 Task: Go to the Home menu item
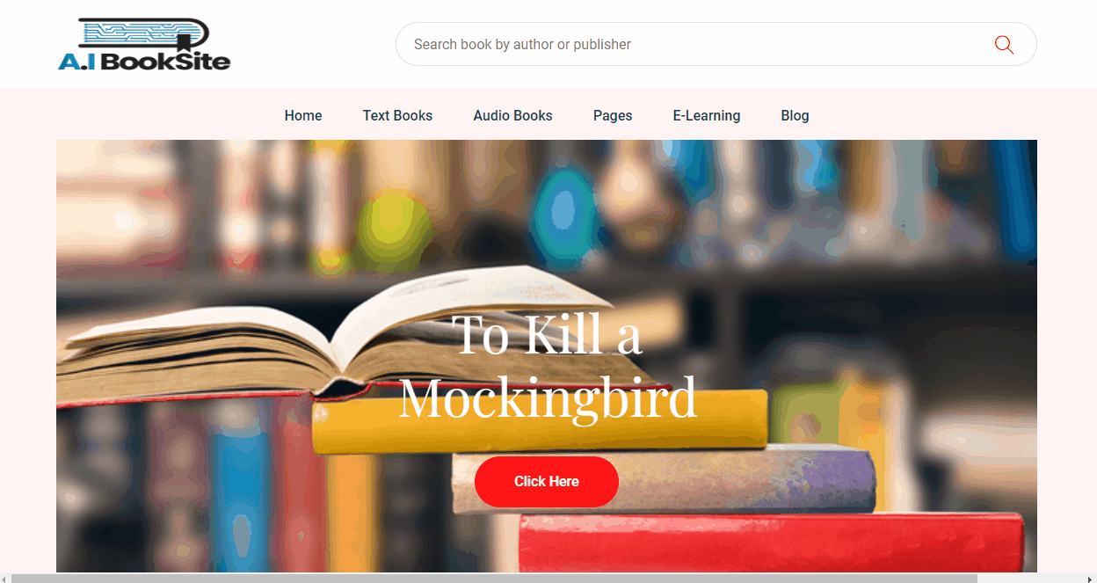[303, 115]
